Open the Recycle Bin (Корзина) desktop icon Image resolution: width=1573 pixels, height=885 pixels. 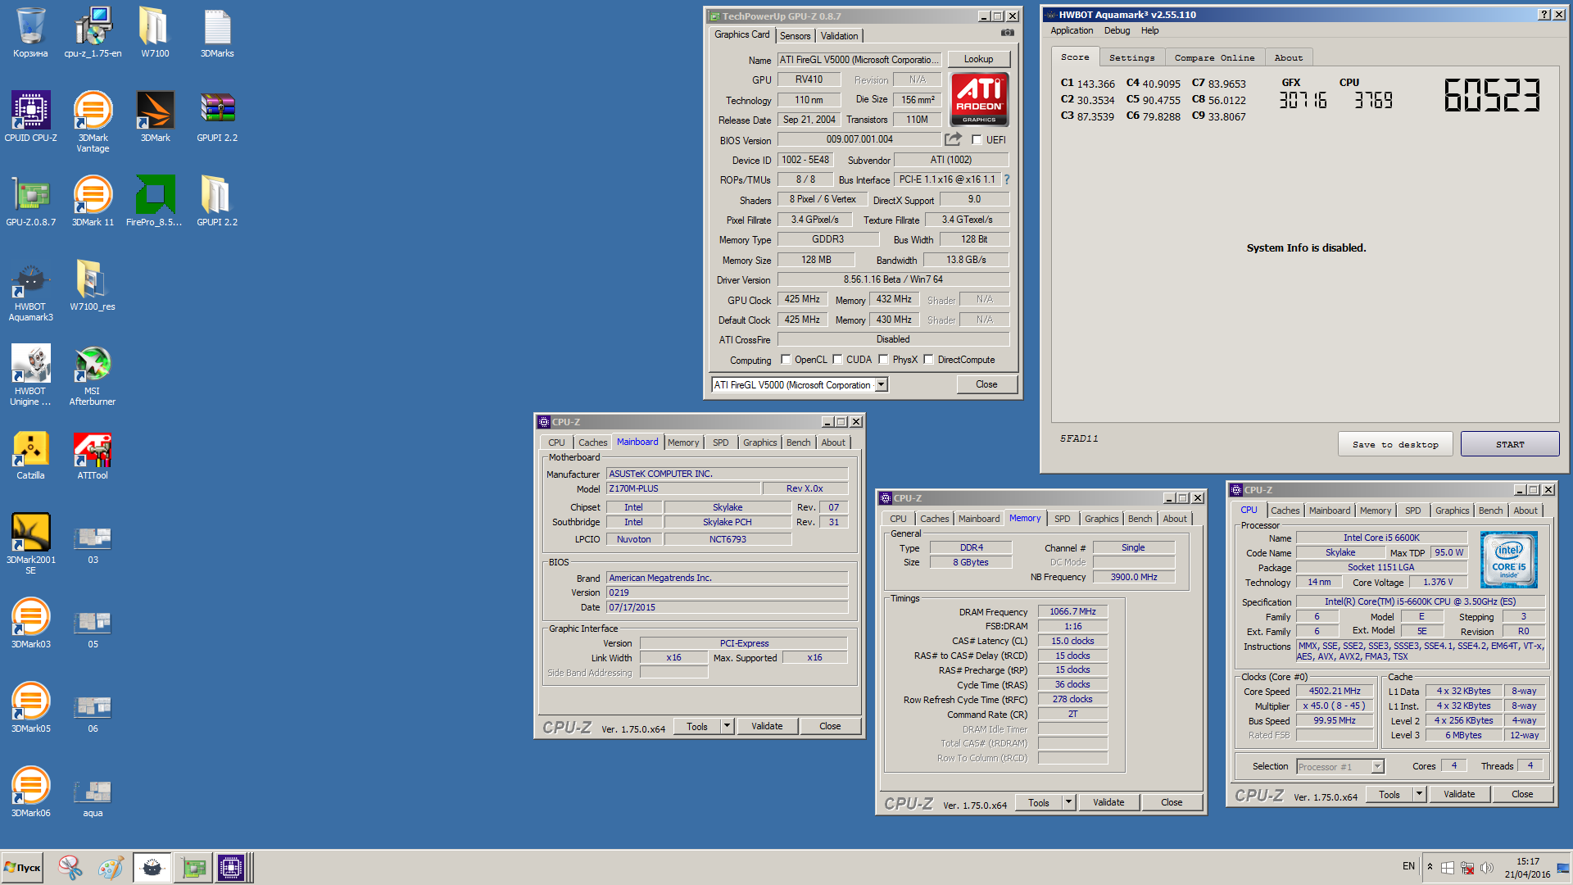click(x=30, y=33)
